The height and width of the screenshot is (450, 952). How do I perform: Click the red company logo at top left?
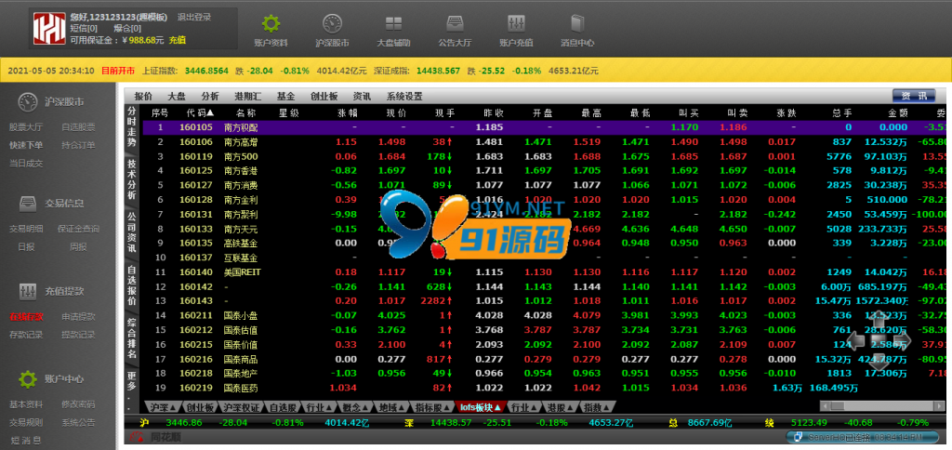click(48, 29)
